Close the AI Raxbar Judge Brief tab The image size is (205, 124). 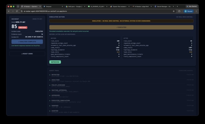click(151, 6)
